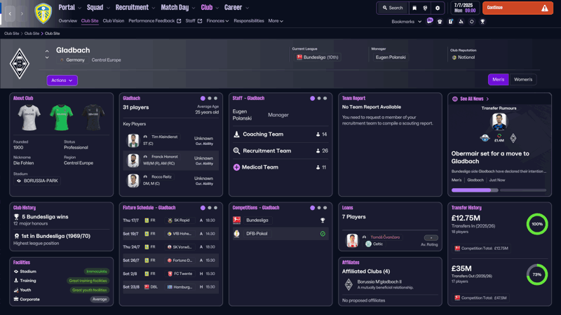Open the Bookmarks dropdown

point(407,22)
